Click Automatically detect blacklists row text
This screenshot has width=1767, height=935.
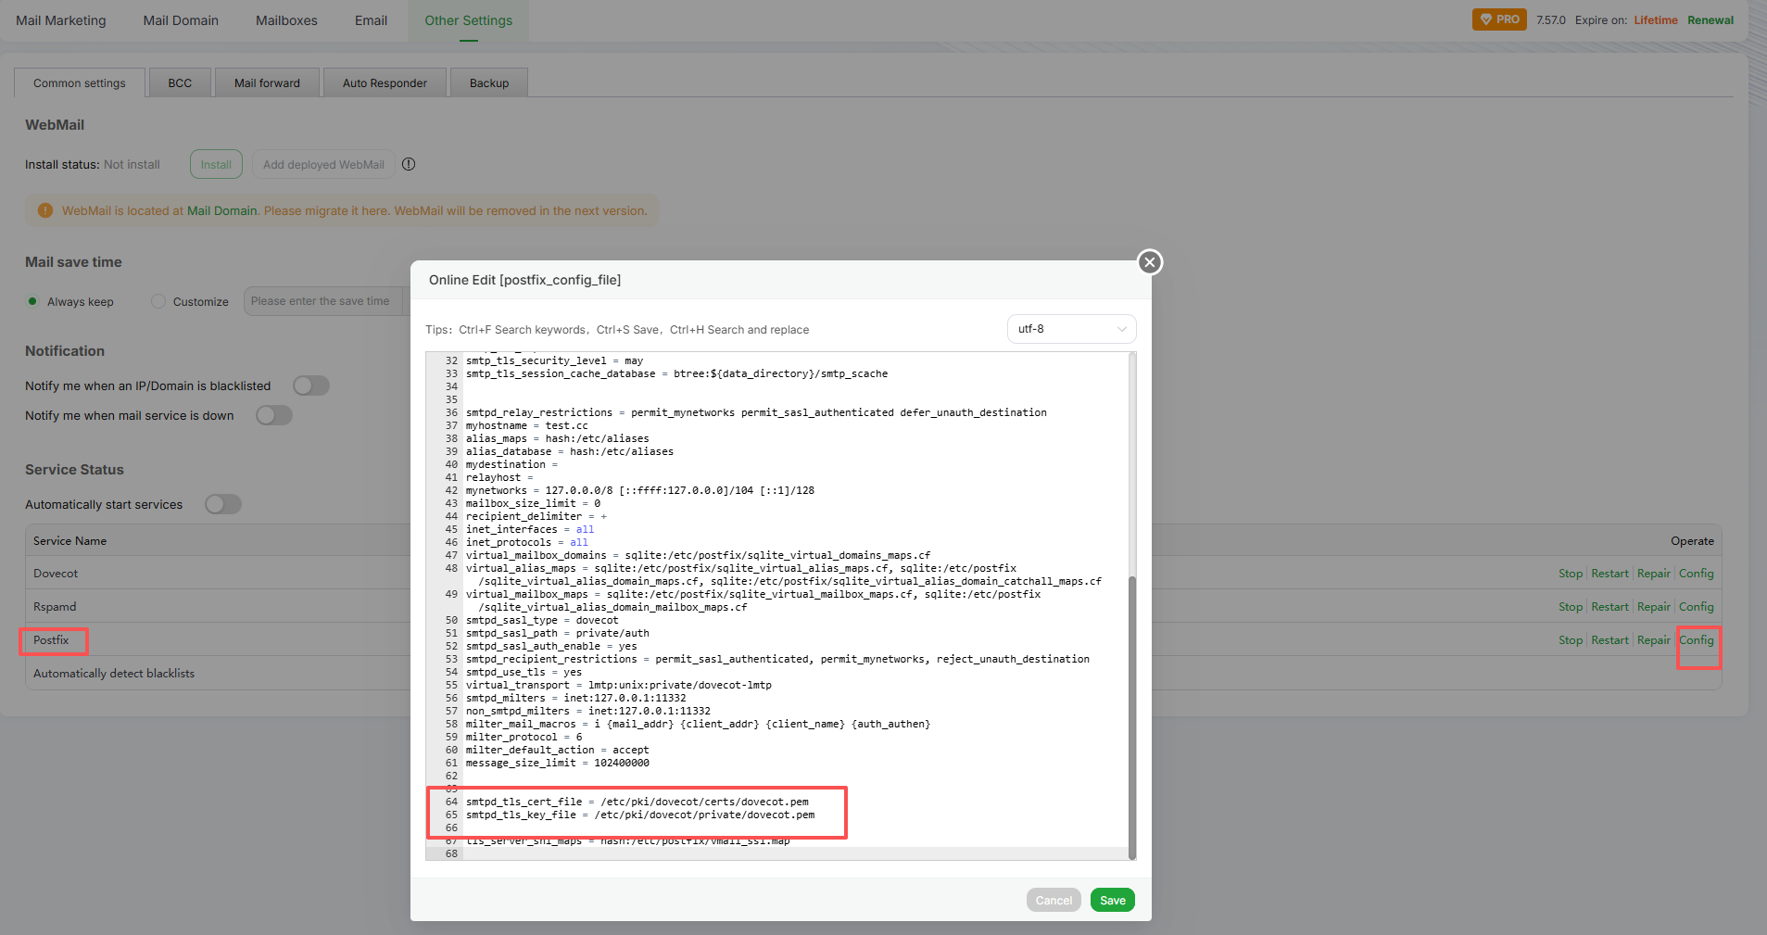(114, 674)
